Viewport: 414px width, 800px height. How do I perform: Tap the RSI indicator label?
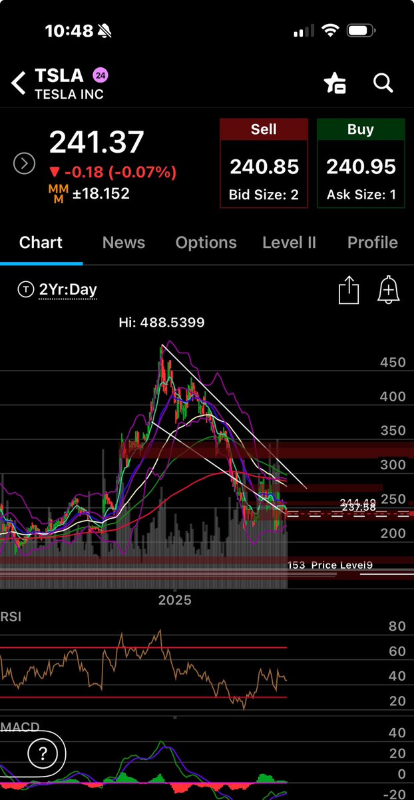pyautogui.click(x=11, y=617)
